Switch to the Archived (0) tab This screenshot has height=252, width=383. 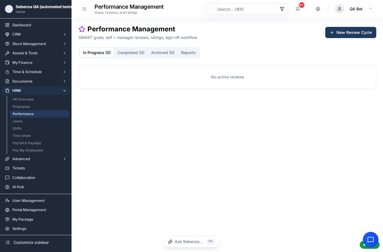(163, 53)
